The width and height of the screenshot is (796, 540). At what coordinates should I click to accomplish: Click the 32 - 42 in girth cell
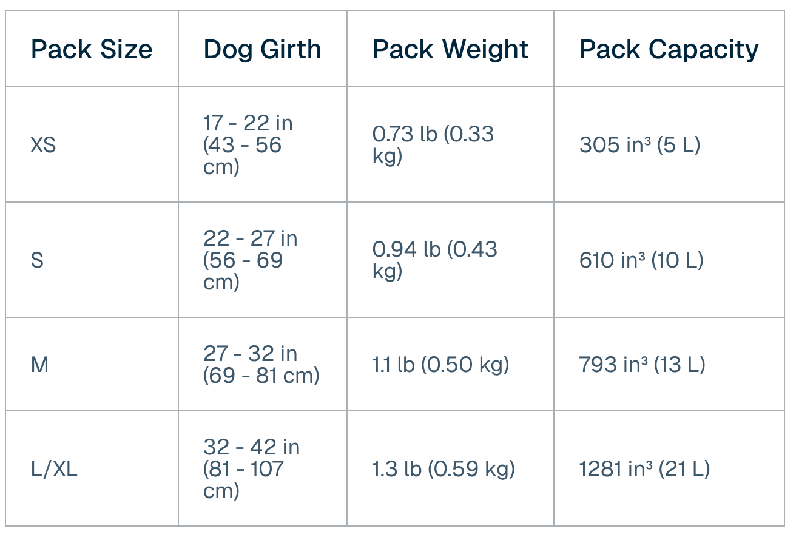click(251, 469)
